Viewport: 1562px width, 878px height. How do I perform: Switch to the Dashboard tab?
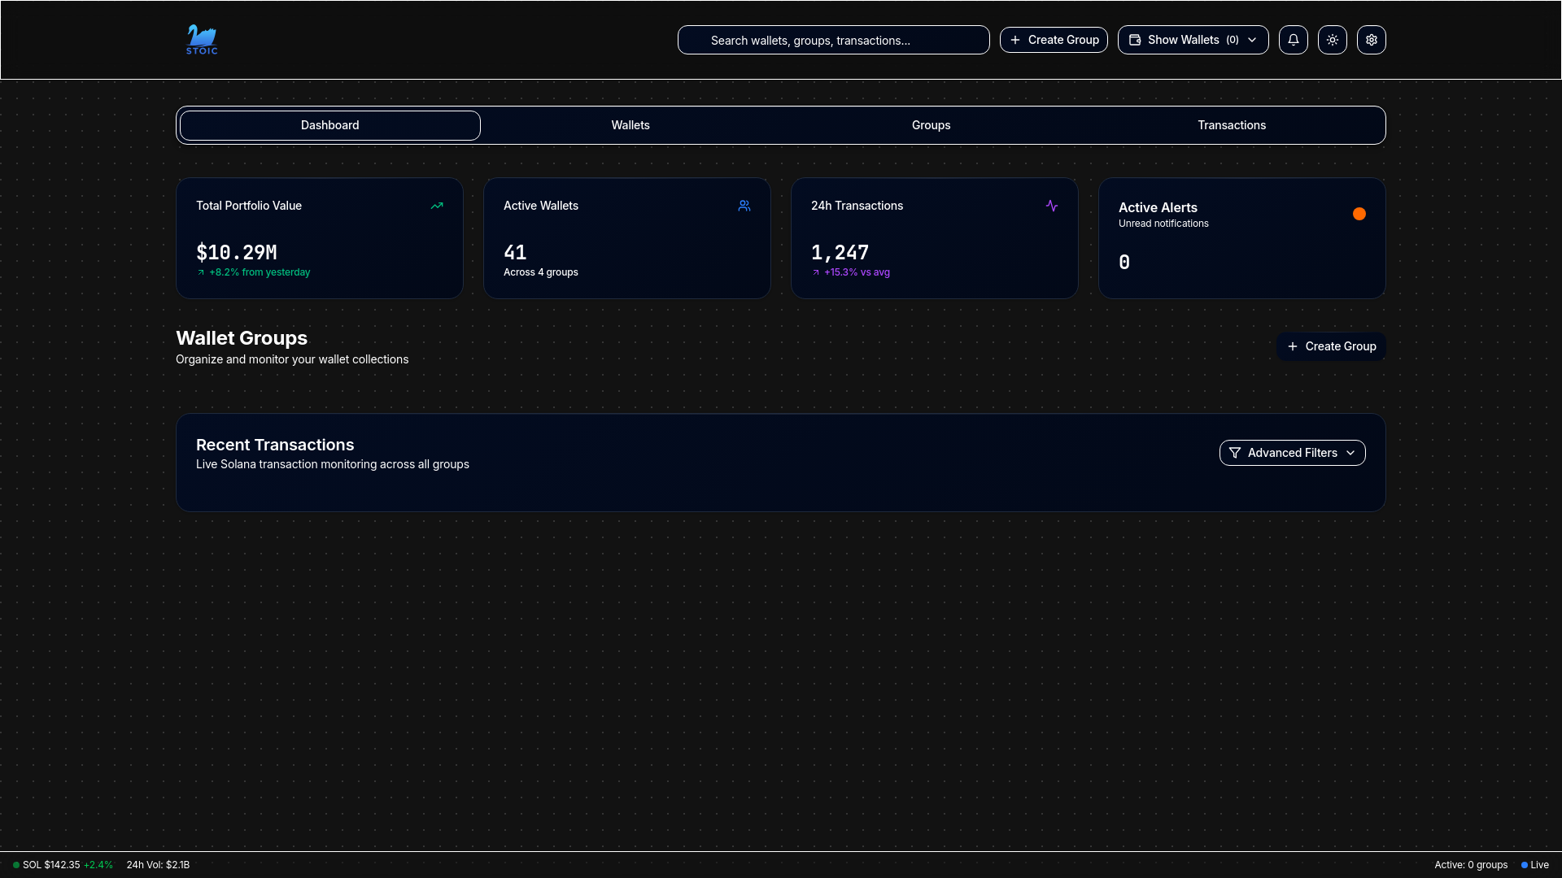[x=329, y=125]
